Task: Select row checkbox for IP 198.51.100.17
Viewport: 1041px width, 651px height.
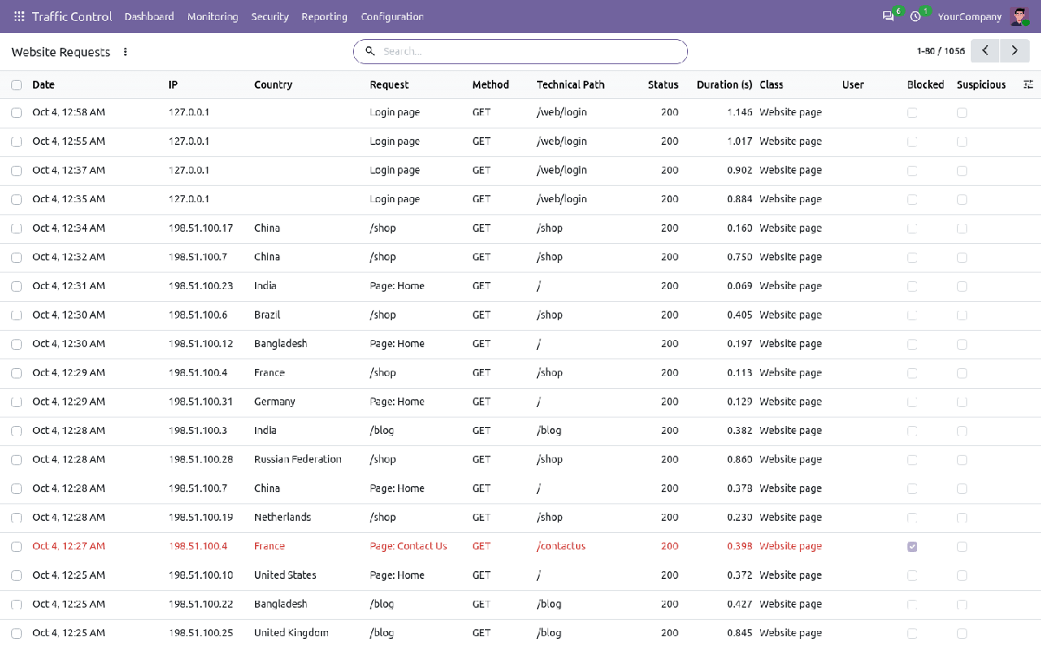Action: coord(16,228)
